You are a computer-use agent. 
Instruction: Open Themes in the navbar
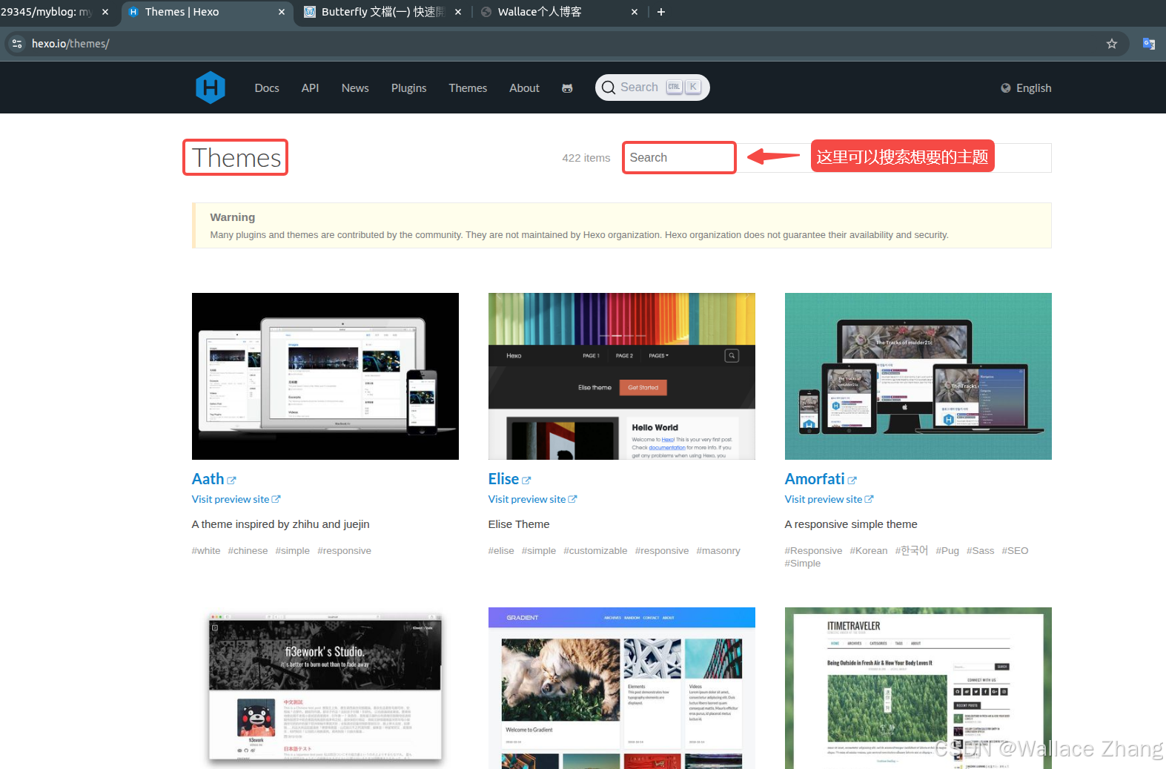tap(468, 88)
